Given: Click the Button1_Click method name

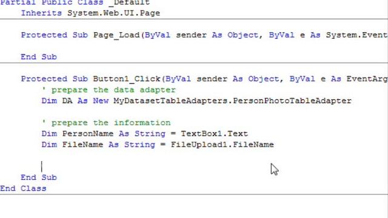Looking at the screenshot, I should point(127,79).
